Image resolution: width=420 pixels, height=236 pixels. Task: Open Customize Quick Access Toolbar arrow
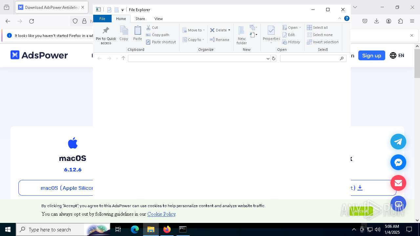click(122, 10)
